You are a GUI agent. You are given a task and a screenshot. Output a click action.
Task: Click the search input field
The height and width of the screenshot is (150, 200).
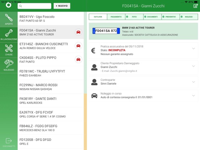click(x=34, y=6)
